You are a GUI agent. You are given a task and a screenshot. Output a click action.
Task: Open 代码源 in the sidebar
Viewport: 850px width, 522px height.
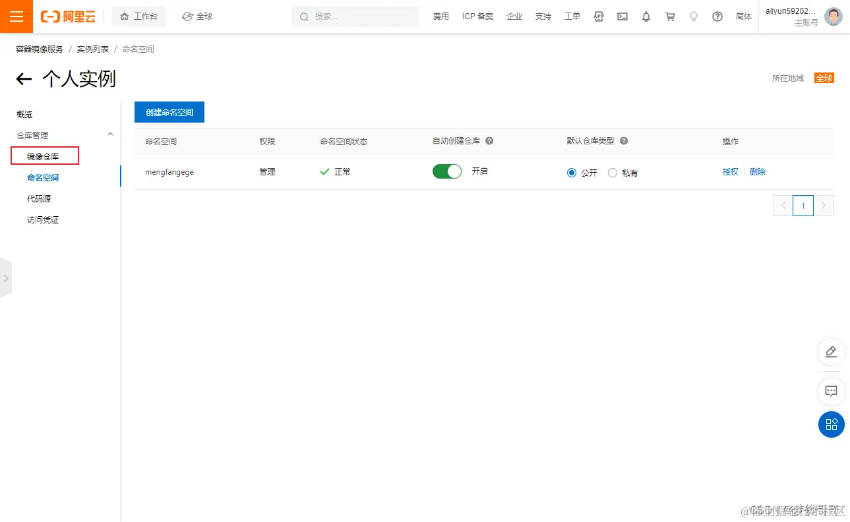[39, 198]
